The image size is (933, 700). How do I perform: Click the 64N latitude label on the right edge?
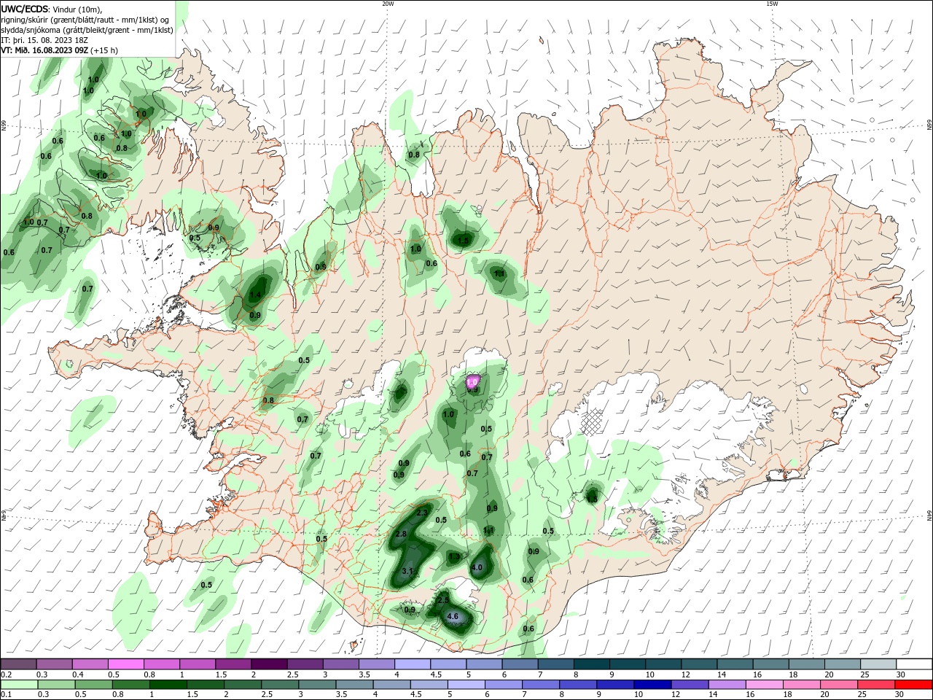click(x=929, y=516)
